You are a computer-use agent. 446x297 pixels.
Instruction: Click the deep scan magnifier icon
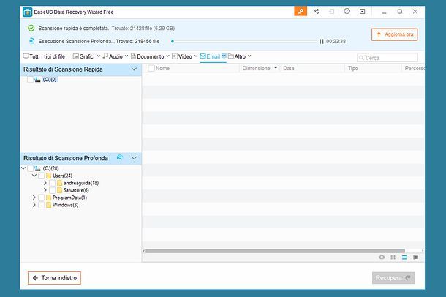119,158
